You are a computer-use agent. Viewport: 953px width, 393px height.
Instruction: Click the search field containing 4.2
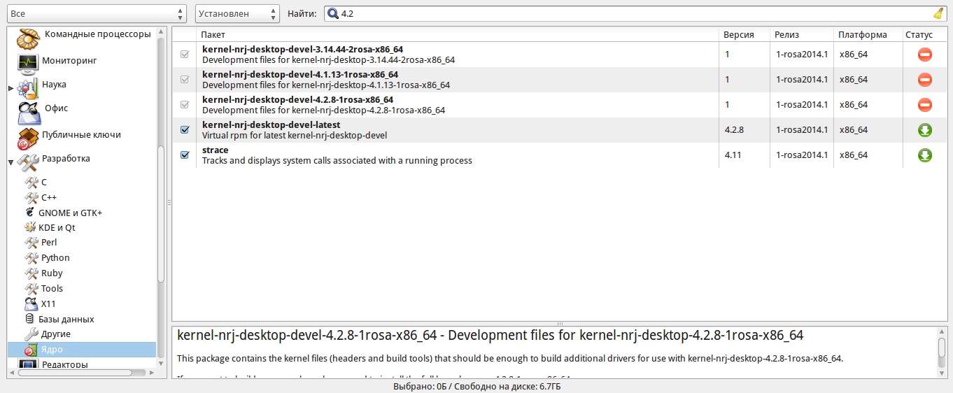(635, 13)
